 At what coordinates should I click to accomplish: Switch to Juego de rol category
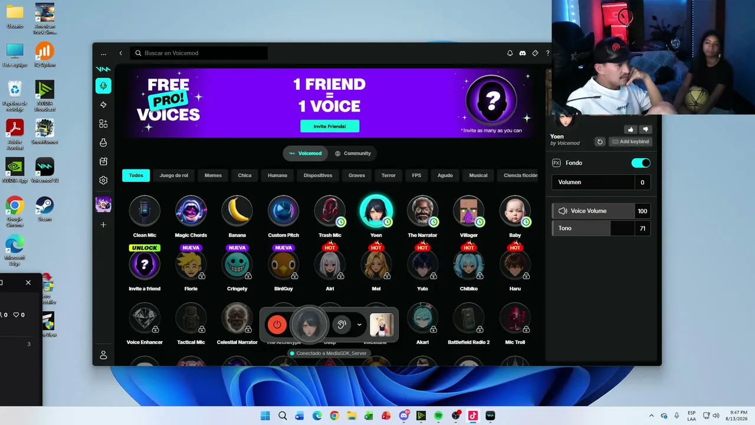(174, 175)
